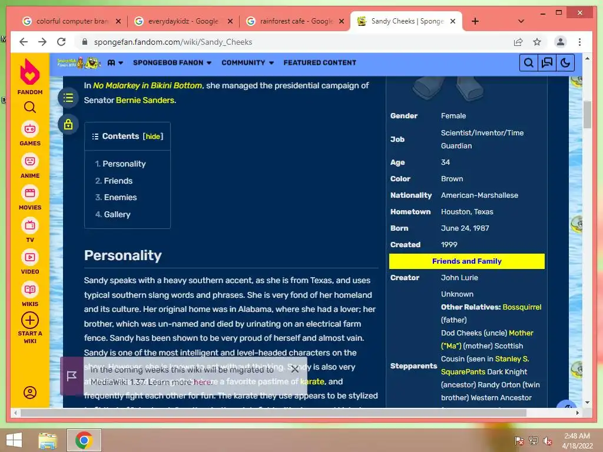Open the Anime section icon
The width and height of the screenshot is (603, 452).
tap(30, 161)
